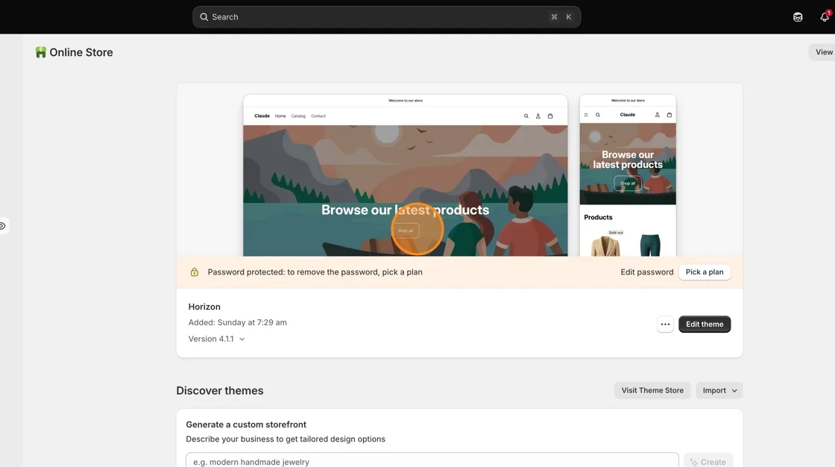Image resolution: width=835 pixels, height=467 pixels.
Task: Click the account icon in desktop preview
Action: pos(538,116)
